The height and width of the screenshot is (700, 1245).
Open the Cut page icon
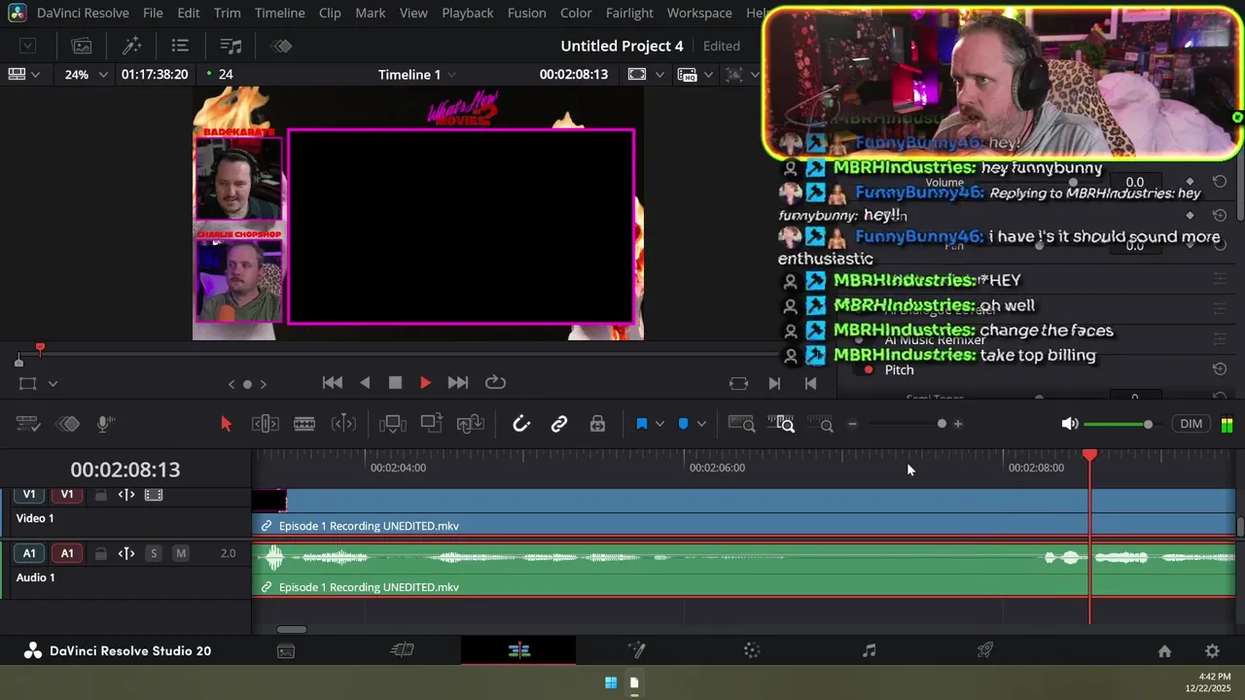coord(402,650)
